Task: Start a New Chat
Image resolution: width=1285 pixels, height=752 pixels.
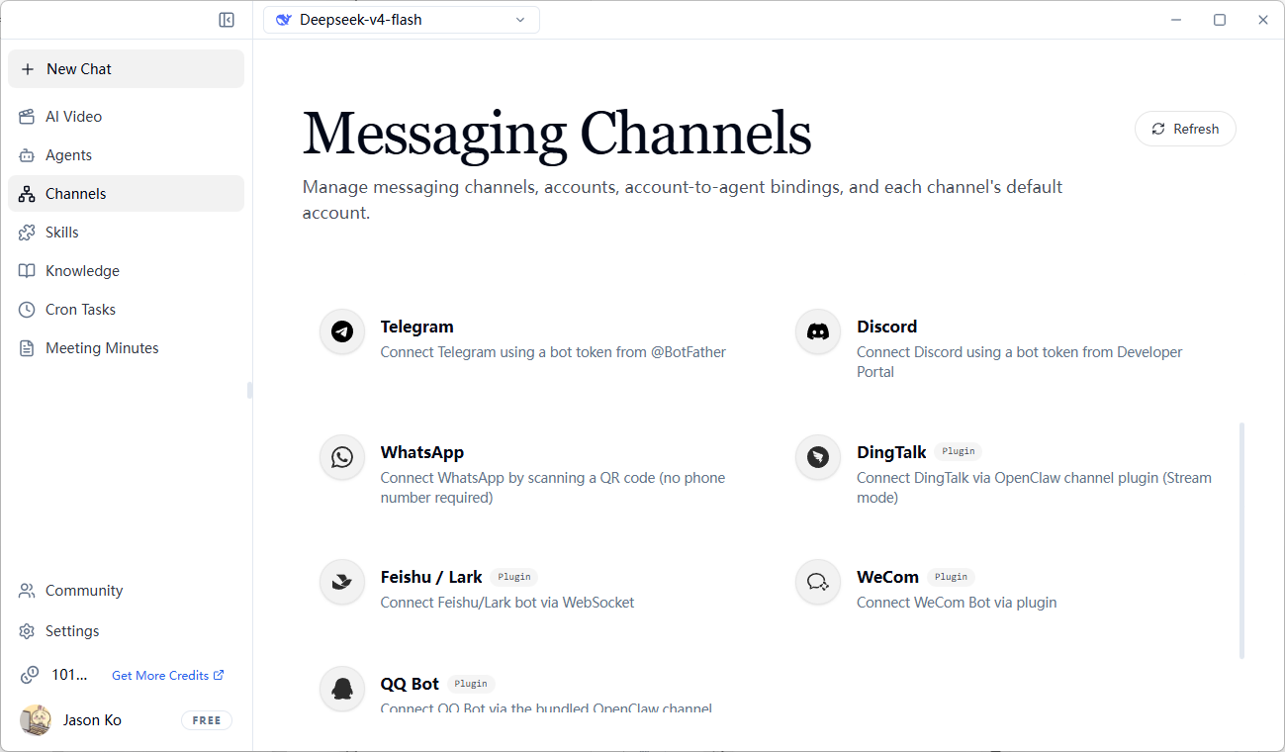Action: tap(126, 69)
